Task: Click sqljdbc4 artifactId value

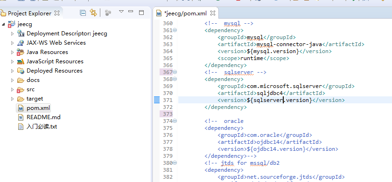Action: (x=270, y=93)
